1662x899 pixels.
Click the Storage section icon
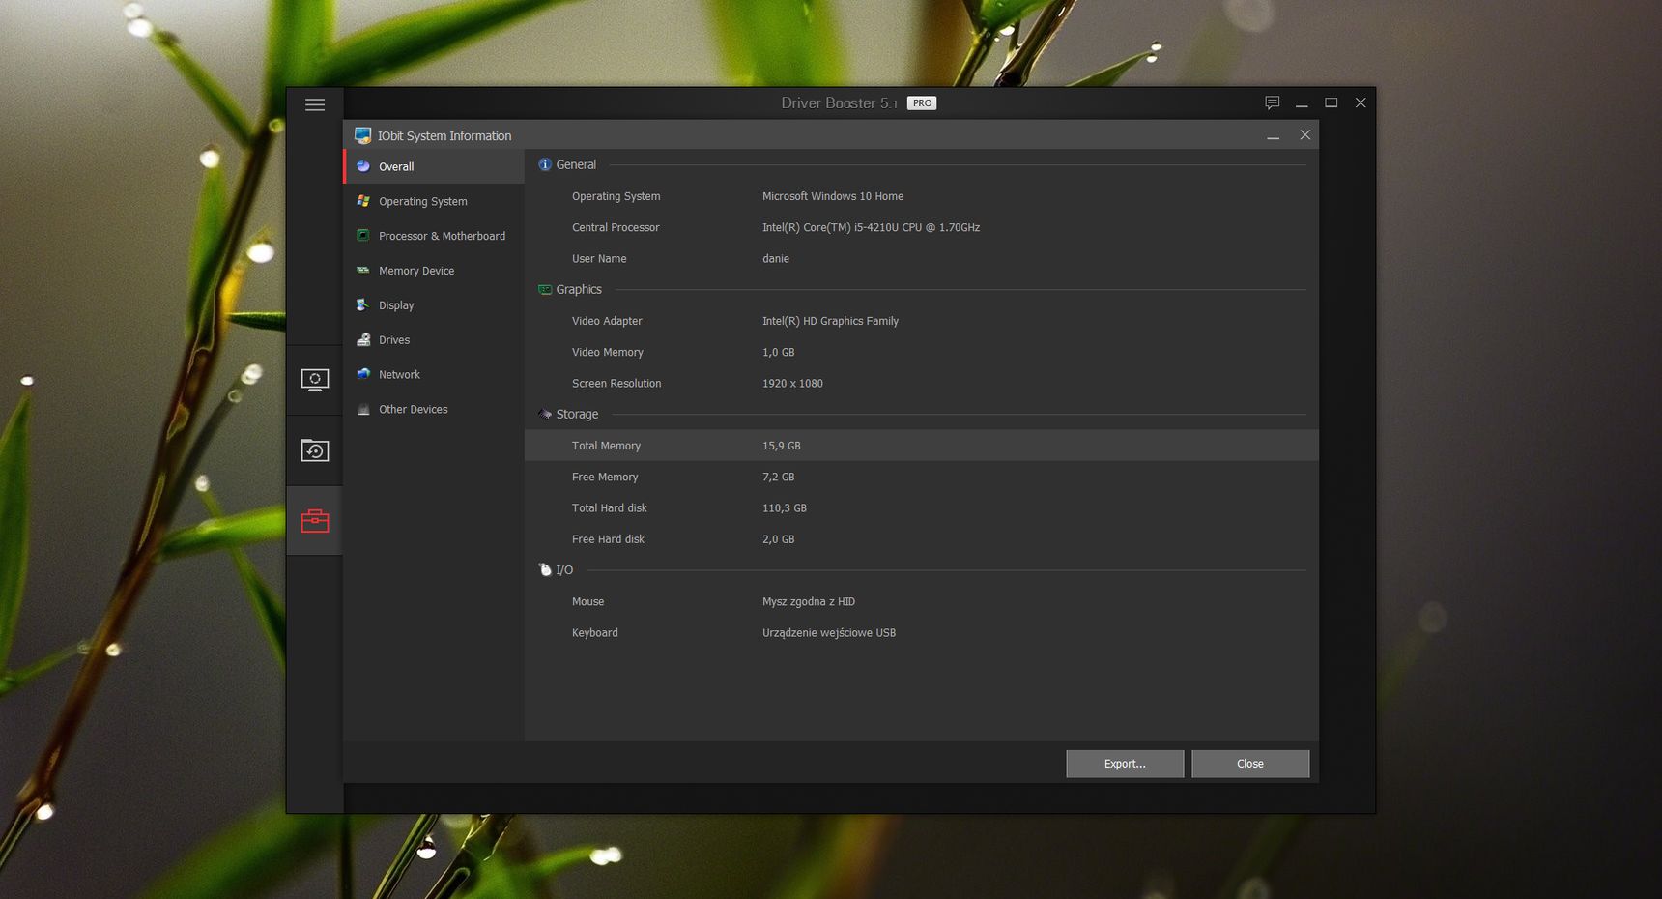(545, 414)
